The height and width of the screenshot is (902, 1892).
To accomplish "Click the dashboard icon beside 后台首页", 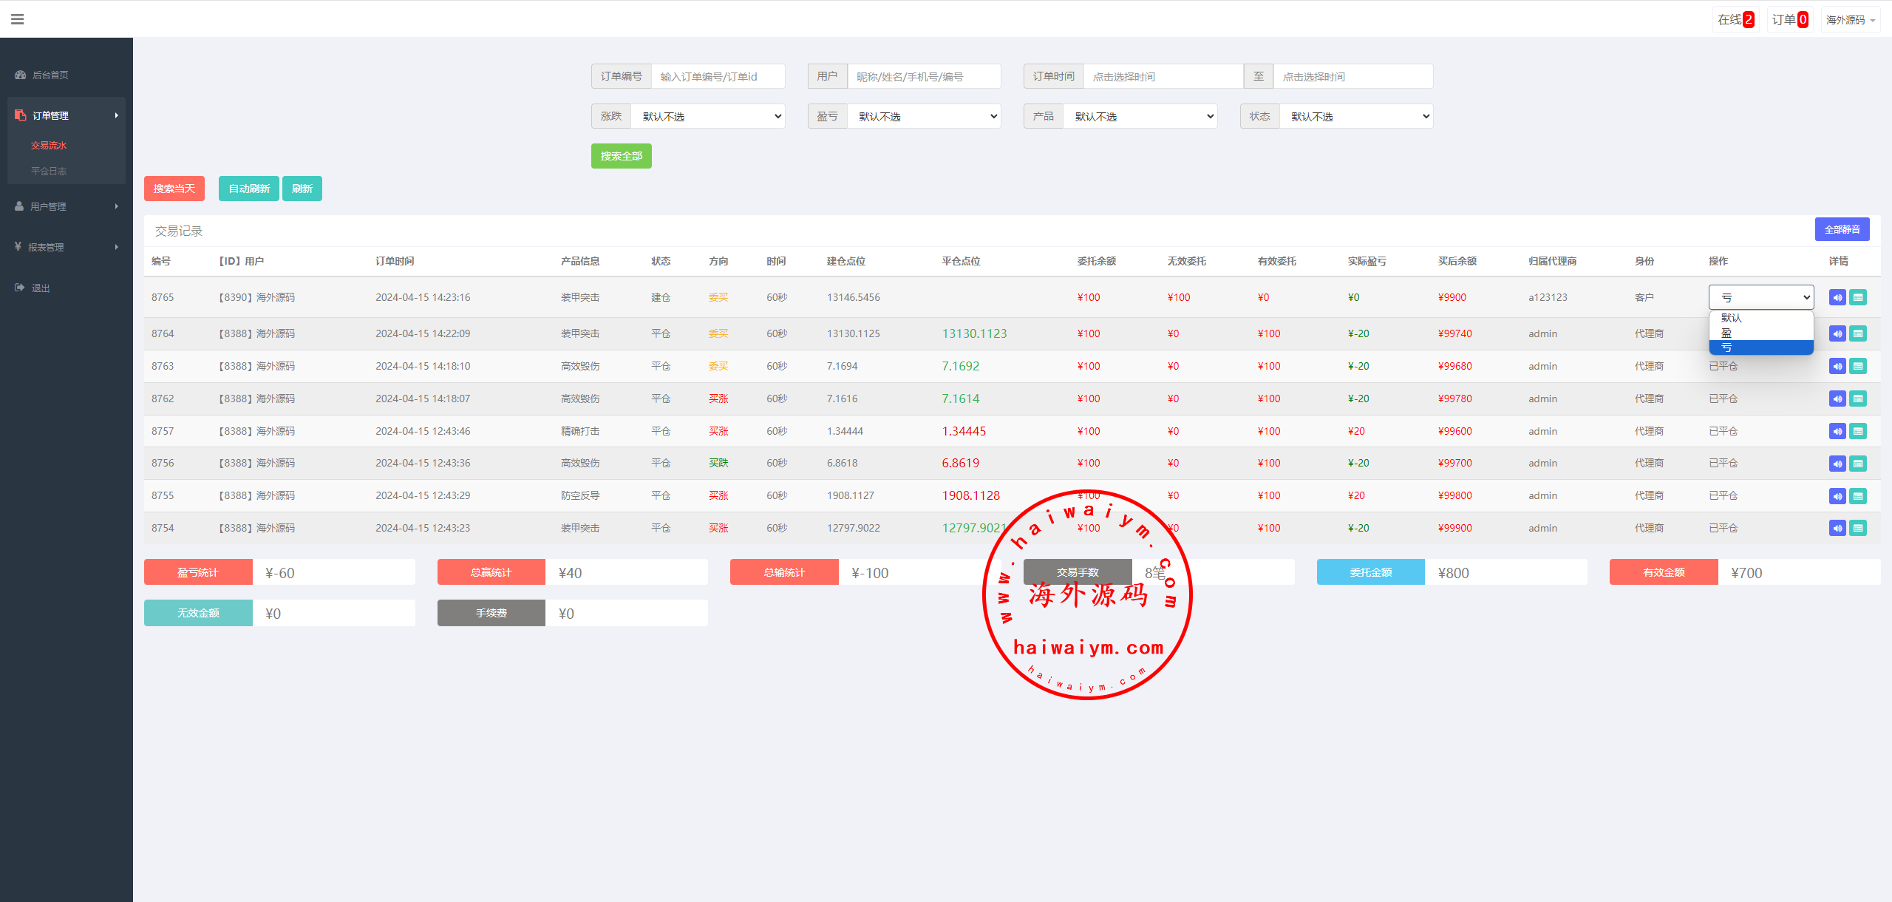I will [x=20, y=75].
